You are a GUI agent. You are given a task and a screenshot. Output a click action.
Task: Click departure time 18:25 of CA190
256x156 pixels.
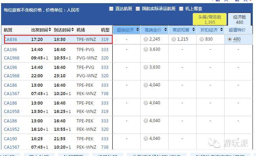(37, 139)
